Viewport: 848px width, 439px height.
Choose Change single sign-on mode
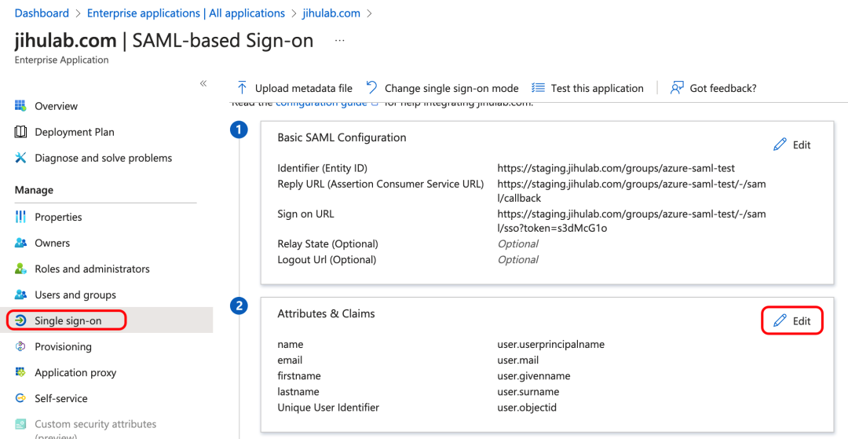coord(451,88)
